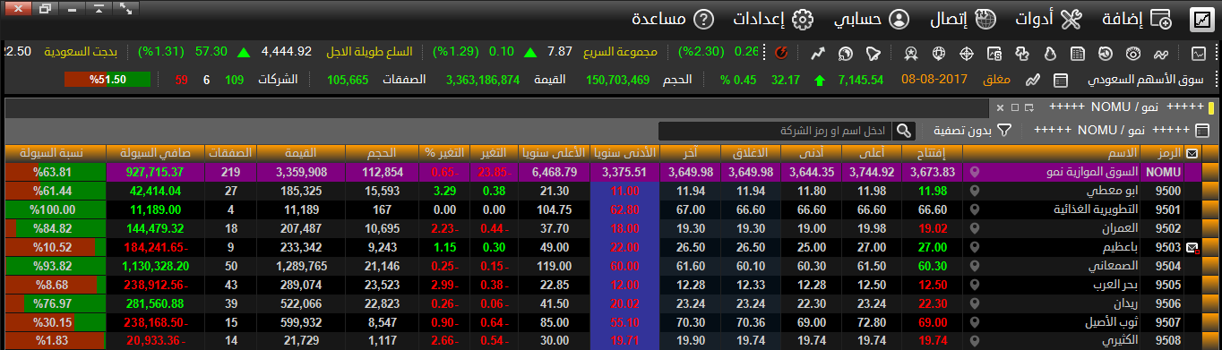Select the ثوب الأصيل company name
The image size is (1222, 350).
coord(1111,322)
